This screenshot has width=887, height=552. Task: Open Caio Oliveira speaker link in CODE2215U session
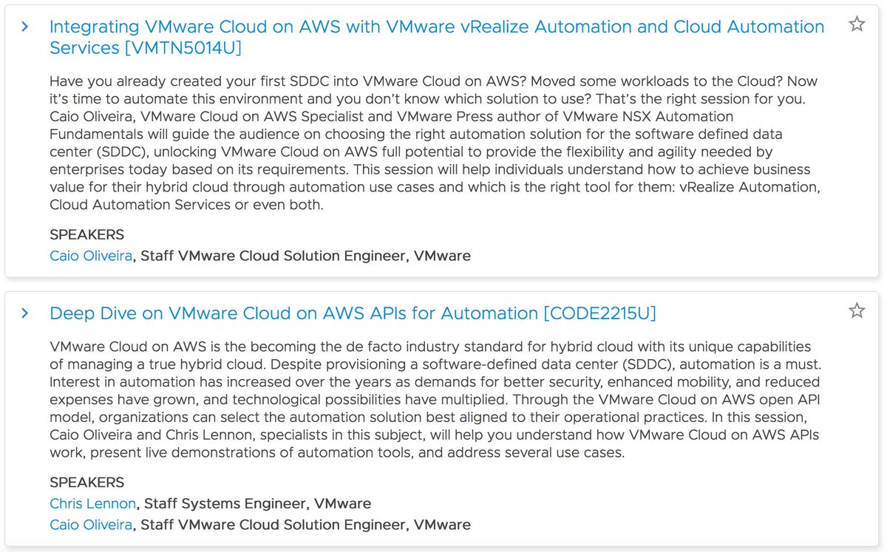tap(91, 525)
